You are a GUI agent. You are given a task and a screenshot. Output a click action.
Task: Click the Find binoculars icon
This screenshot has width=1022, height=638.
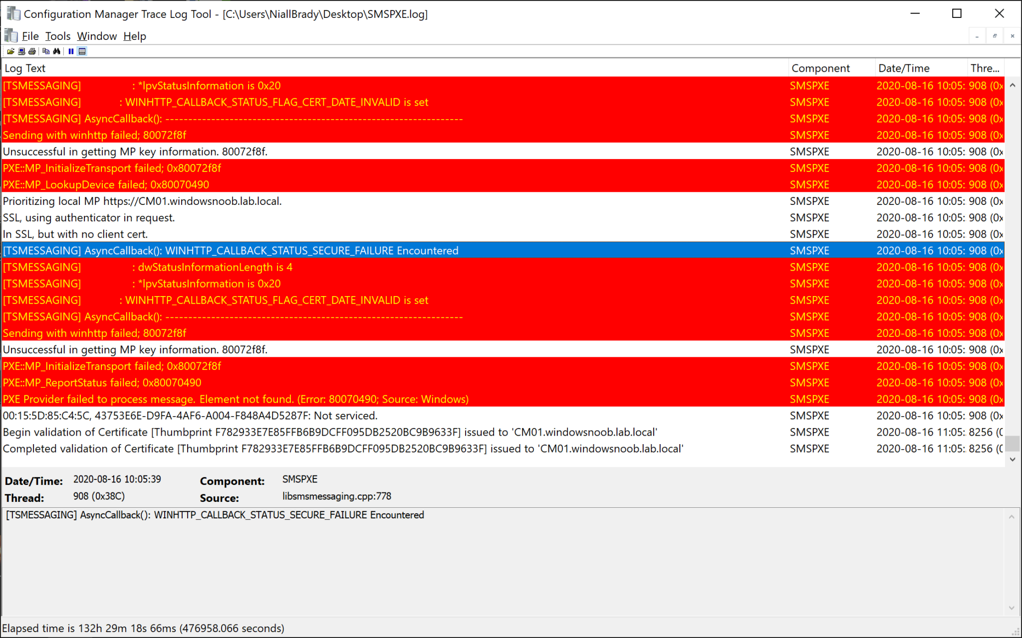(x=57, y=51)
